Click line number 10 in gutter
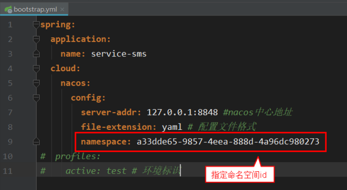 pos(8,156)
